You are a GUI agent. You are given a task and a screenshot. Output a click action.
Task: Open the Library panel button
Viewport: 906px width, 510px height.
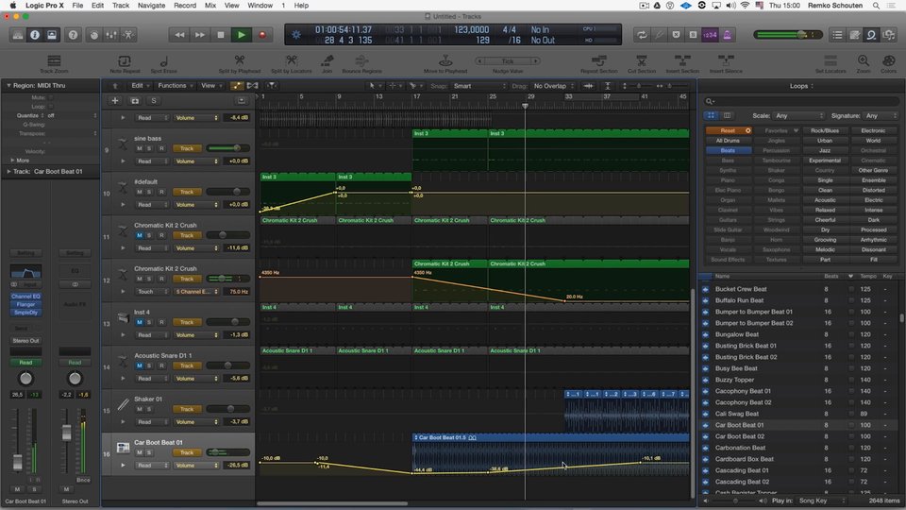[x=18, y=35]
